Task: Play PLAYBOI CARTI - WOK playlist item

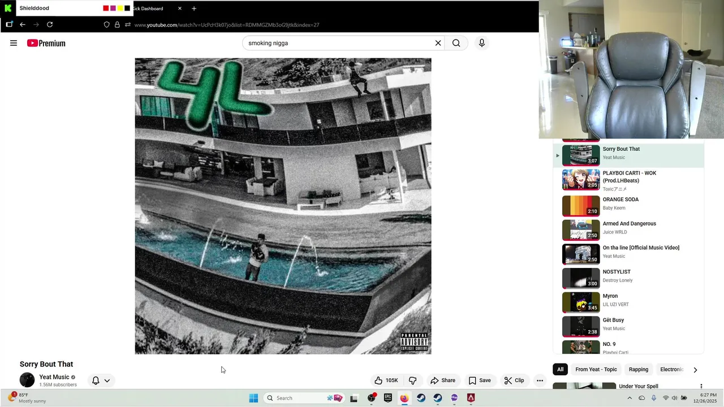Action: [628, 180]
